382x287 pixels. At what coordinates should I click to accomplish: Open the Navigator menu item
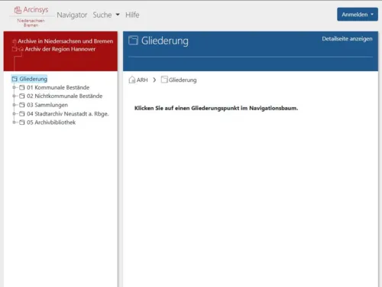pos(72,15)
